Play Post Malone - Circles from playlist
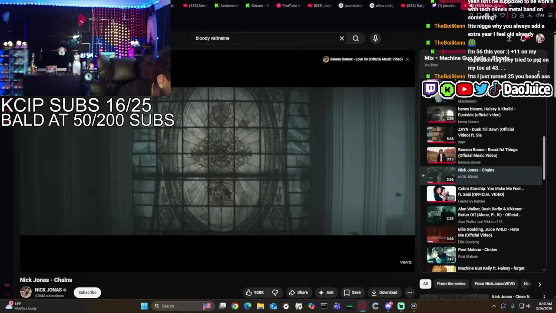 pos(481,255)
